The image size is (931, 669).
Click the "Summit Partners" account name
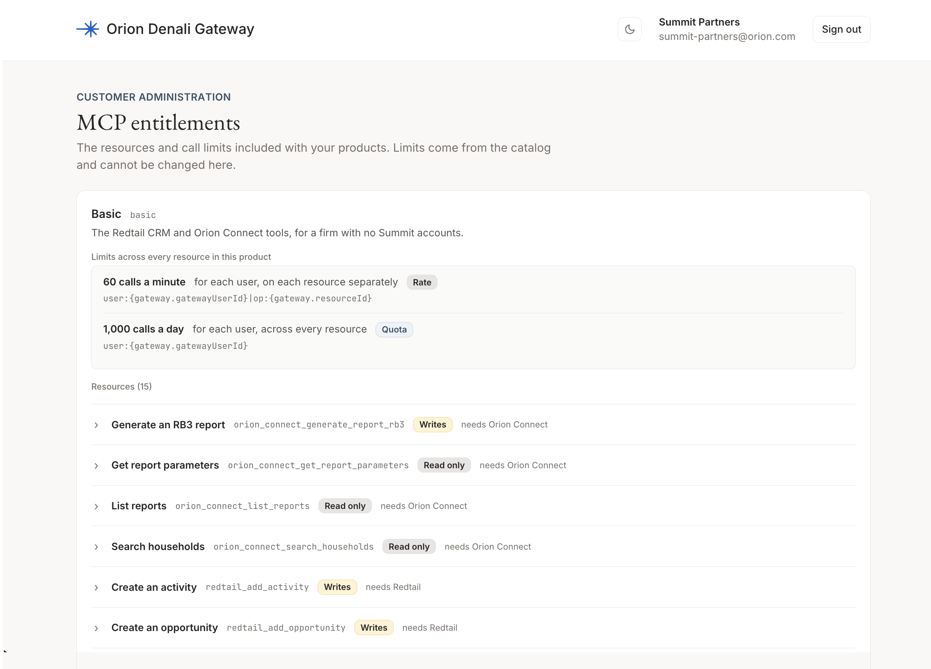tap(699, 22)
